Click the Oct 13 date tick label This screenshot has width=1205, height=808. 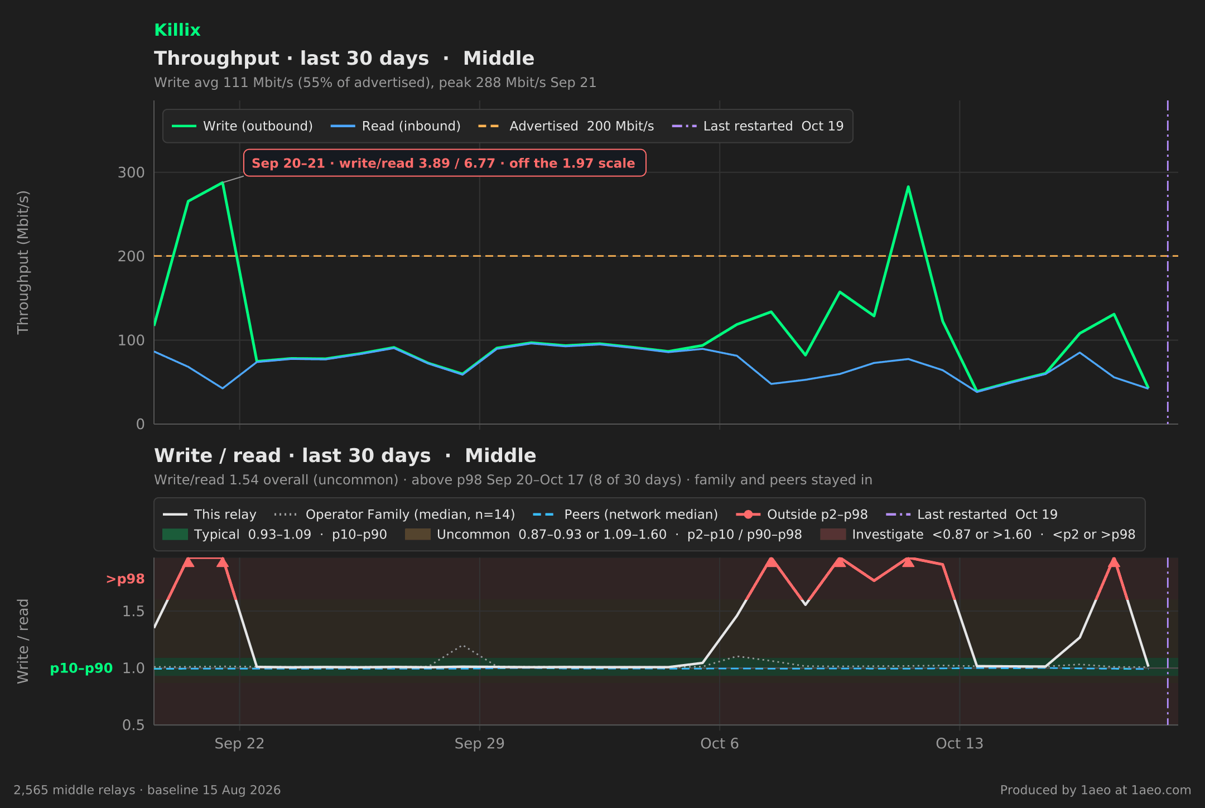(x=960, y=744)
